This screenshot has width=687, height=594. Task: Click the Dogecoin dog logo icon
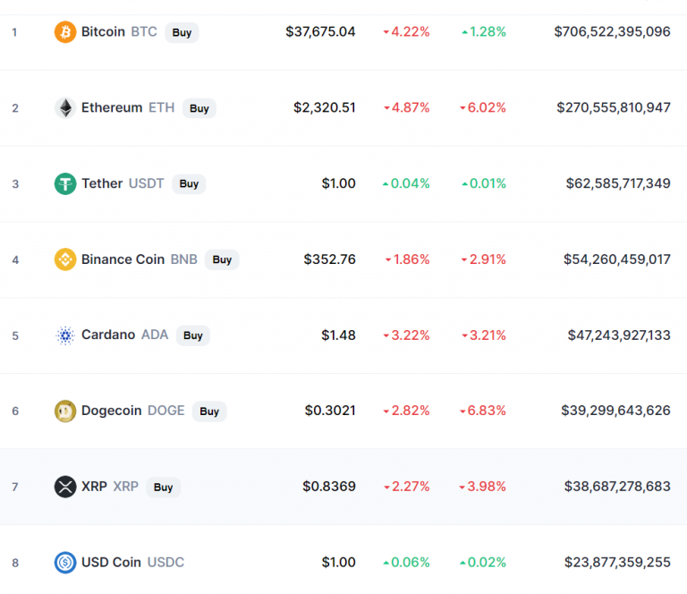click(x=65, y=411)
